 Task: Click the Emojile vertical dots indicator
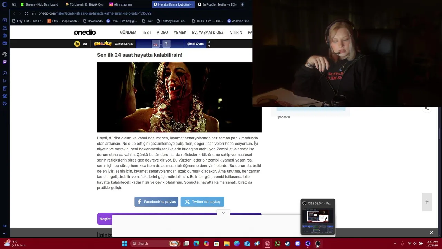point(209,44)
